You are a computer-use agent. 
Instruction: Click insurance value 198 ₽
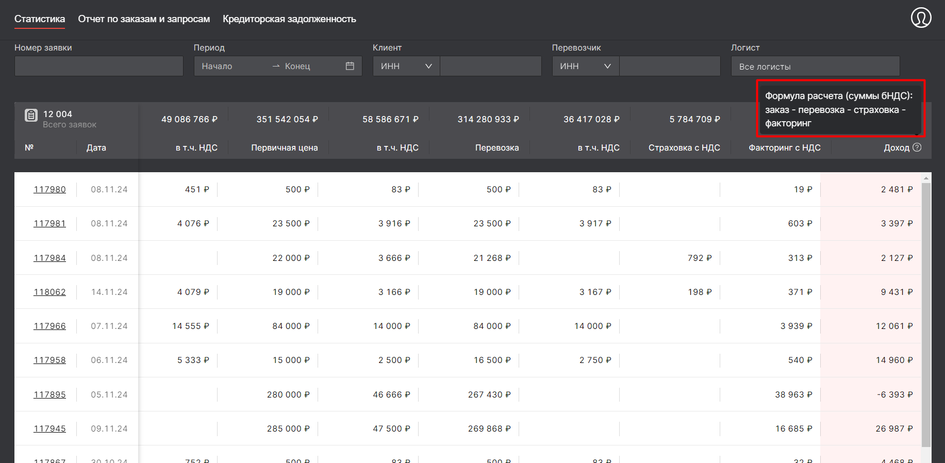pyautogui.click(x=700, y=292)
